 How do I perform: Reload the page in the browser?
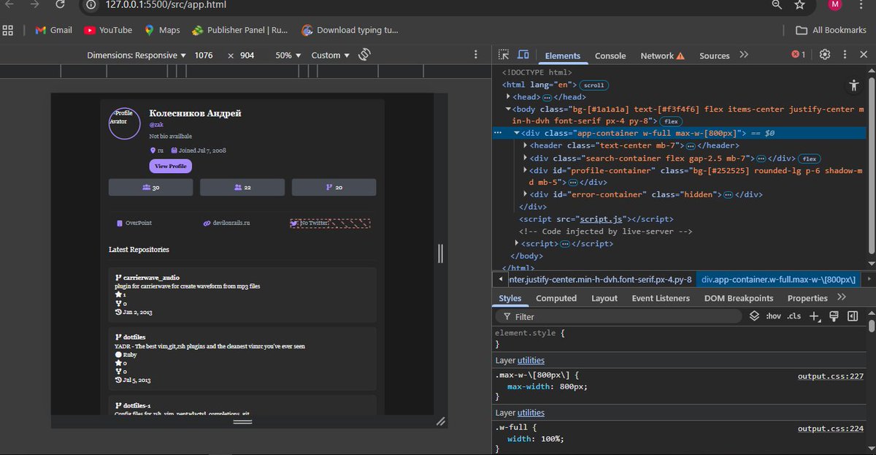click(x=60, y=5)
